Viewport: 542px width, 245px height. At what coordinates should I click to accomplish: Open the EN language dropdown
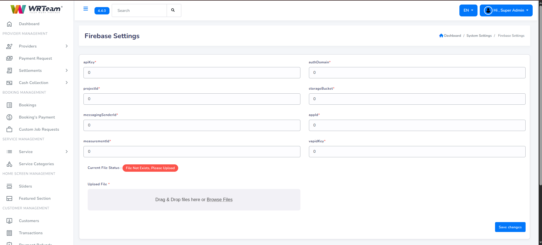click(x=468, y=10)
